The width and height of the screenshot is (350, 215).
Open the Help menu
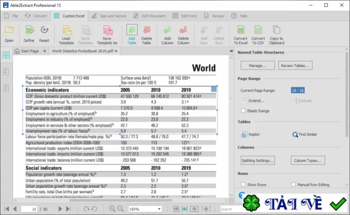[x=239, y=16]
